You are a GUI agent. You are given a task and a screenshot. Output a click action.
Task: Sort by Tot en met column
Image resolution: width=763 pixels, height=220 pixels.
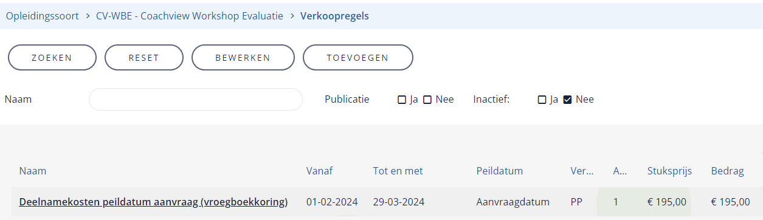coord(398,171)
